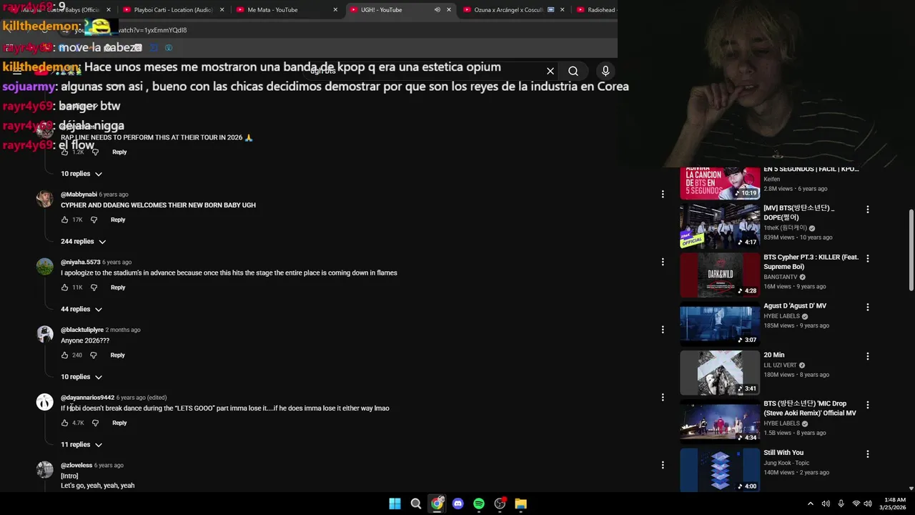Open Discord from the taskbar
This screenshot has width=915, height=515.
pos(457,504)
